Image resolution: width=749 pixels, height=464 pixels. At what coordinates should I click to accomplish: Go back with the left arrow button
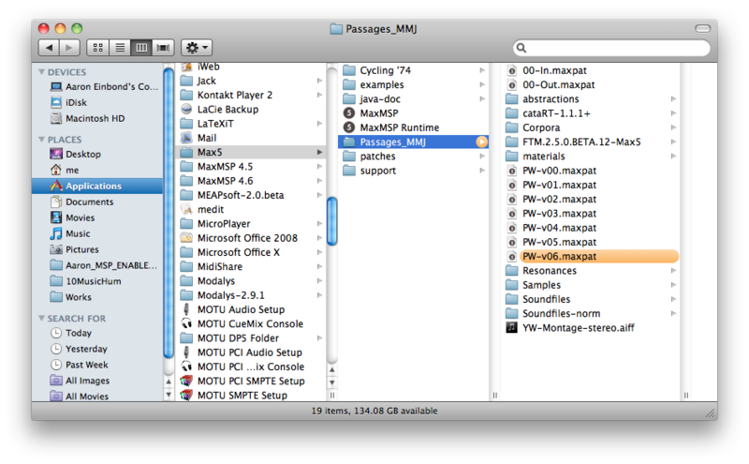49,48
